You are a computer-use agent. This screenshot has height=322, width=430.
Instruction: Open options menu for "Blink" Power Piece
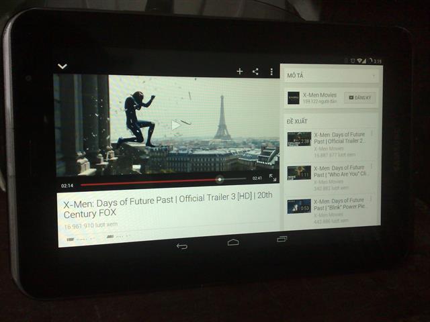coord(370,199)
